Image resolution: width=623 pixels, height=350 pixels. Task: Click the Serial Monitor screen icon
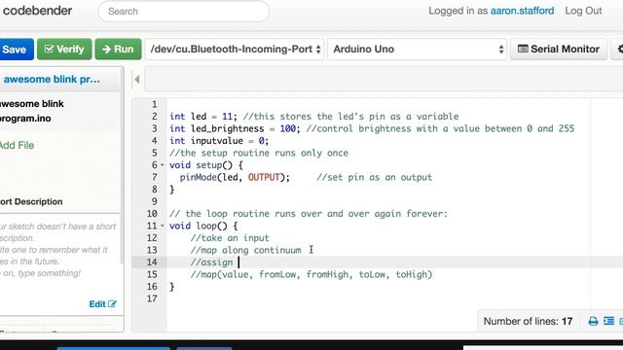click(523, 49)
